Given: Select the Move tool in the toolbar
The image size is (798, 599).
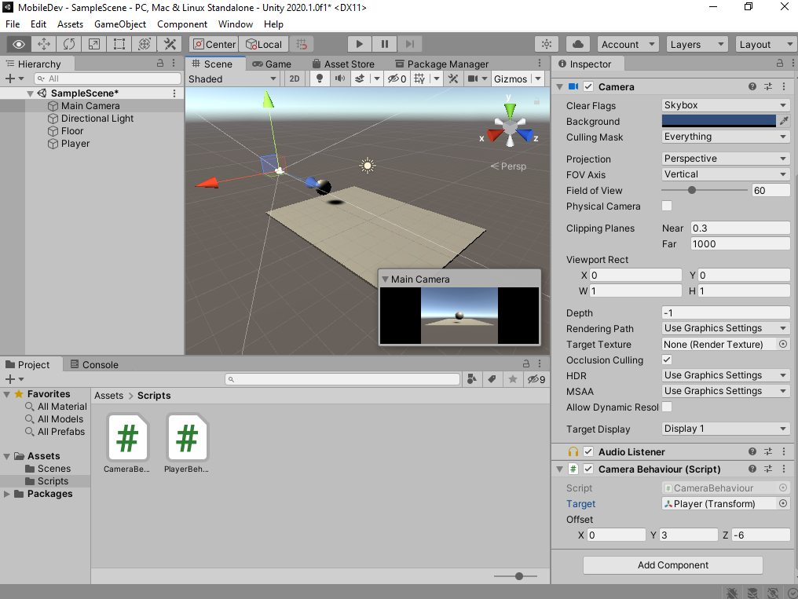Looking at the screenshot, I should point(44,43).
